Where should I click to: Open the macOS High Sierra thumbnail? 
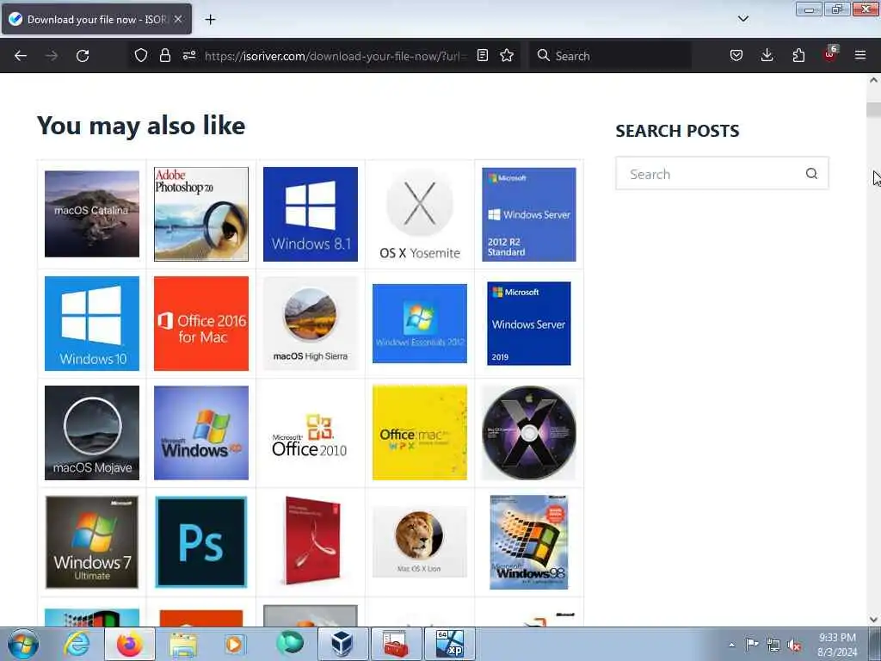[310, 324]
